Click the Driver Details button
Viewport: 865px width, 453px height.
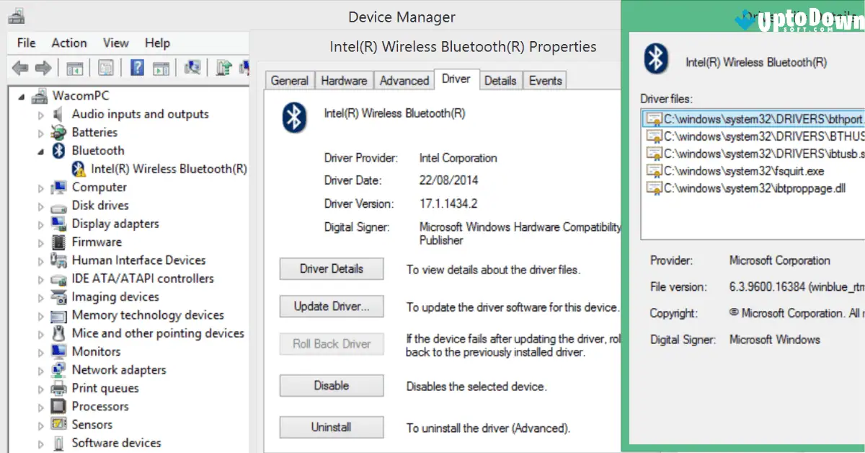tap(331, 268)
